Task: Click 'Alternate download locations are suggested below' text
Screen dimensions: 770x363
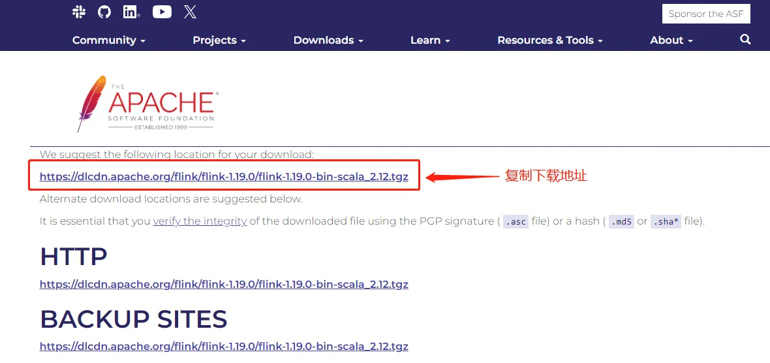Action: tap(172, 199)
